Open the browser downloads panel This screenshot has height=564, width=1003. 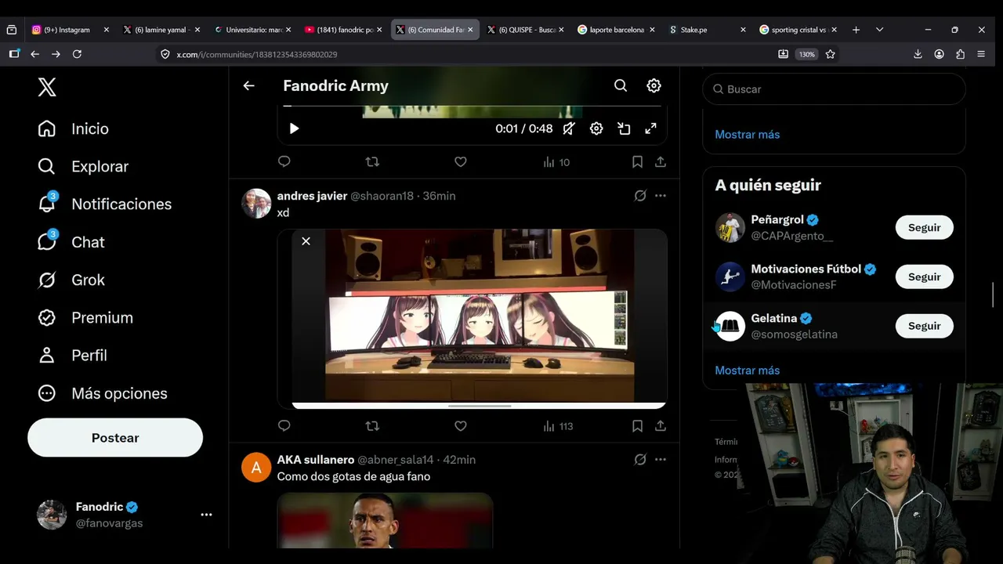tap(918, 54)
